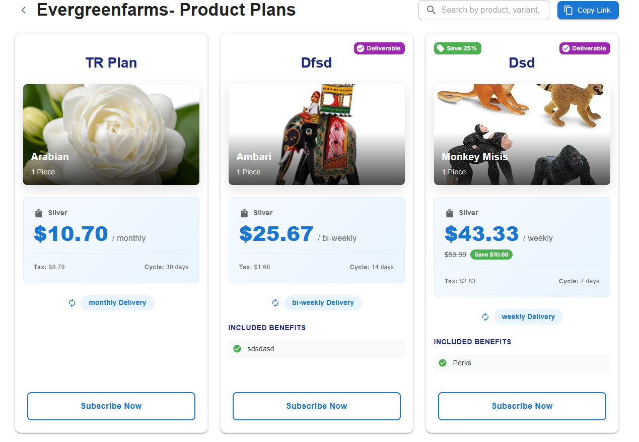Image resolution: width=639 pixels, height=442 pixels.
Task: Click the shopping bag icon in TR Plan
Action: (x=39, y=213)
